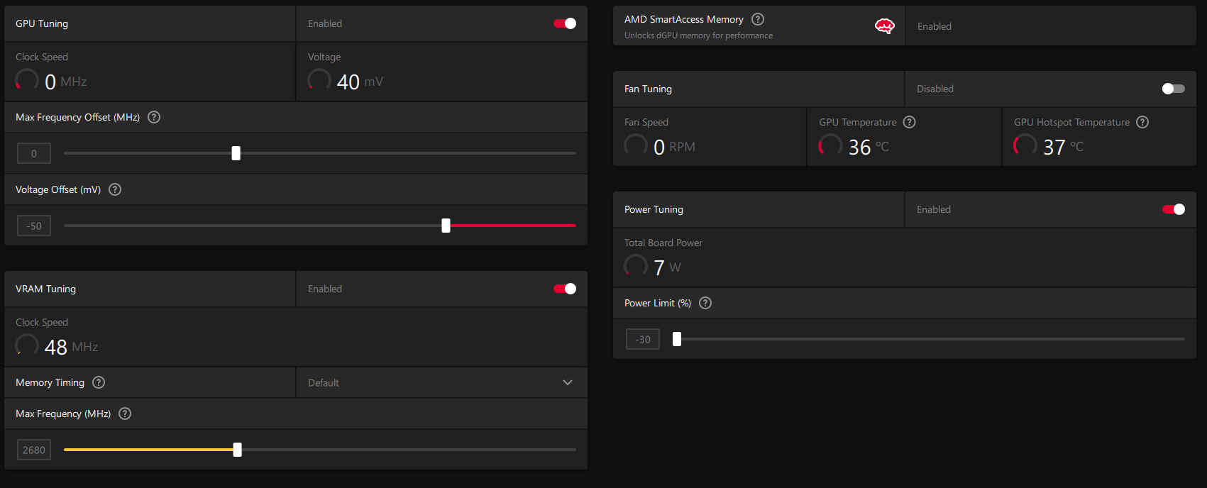The width and height of the screenshot is (1207, 488).
Task: Click the 0 RPM fan speed reading
Action: (674, 147)
